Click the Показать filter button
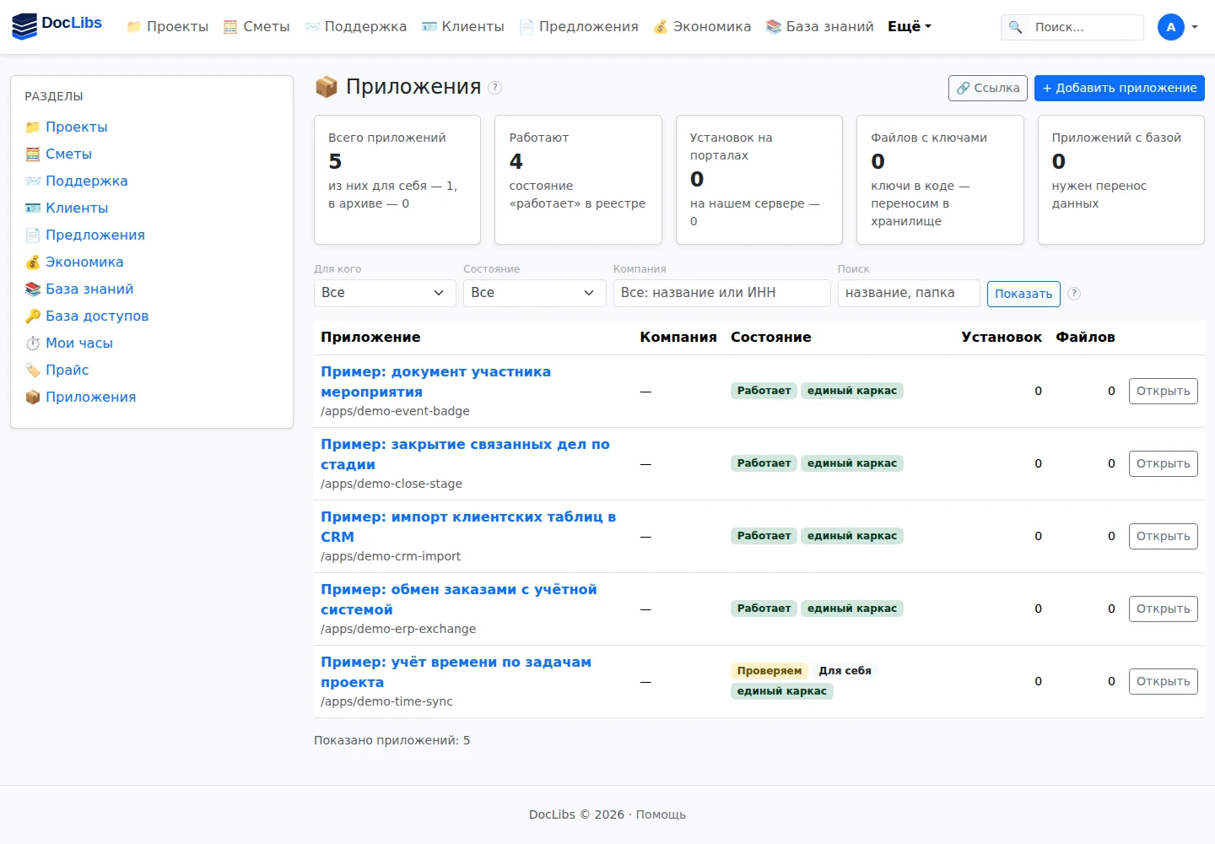 [1023, 294]
